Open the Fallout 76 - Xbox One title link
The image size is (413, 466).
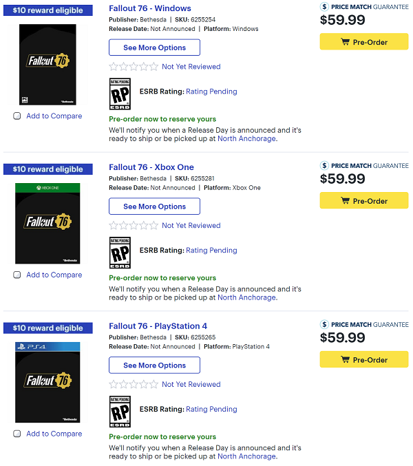[x=151, y=167]
